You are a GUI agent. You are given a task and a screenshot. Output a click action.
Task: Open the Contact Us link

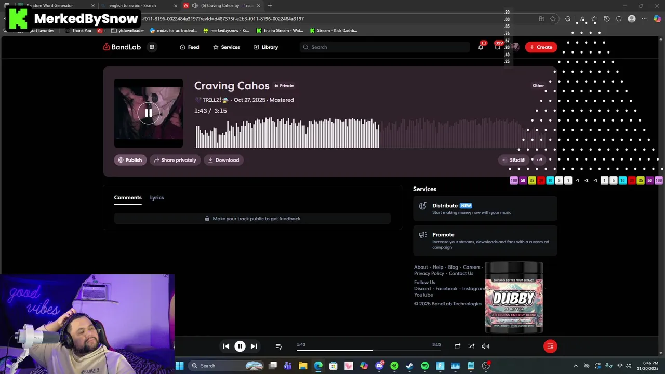point(461,273)
